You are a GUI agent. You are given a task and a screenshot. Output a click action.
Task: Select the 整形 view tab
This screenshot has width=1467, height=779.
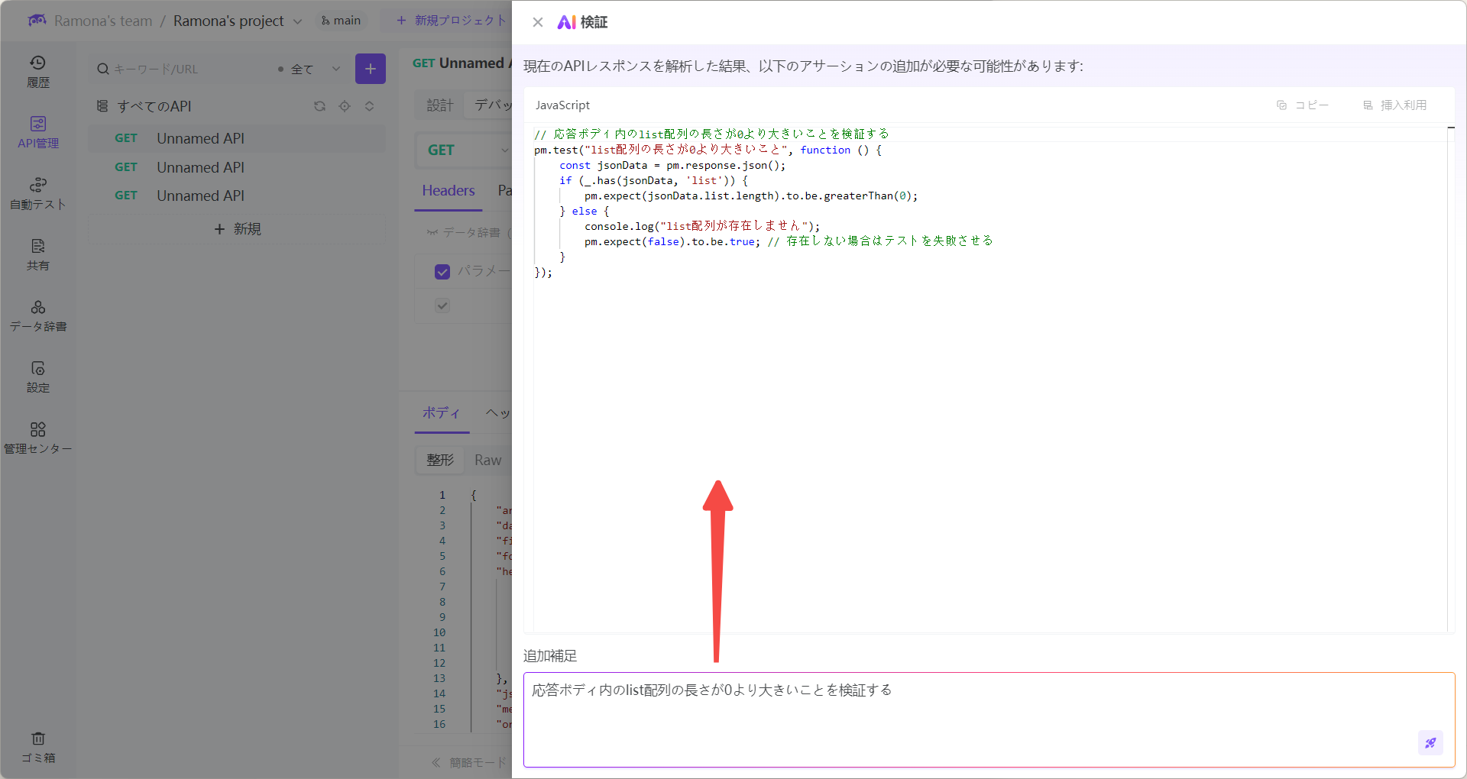point(440,460)
